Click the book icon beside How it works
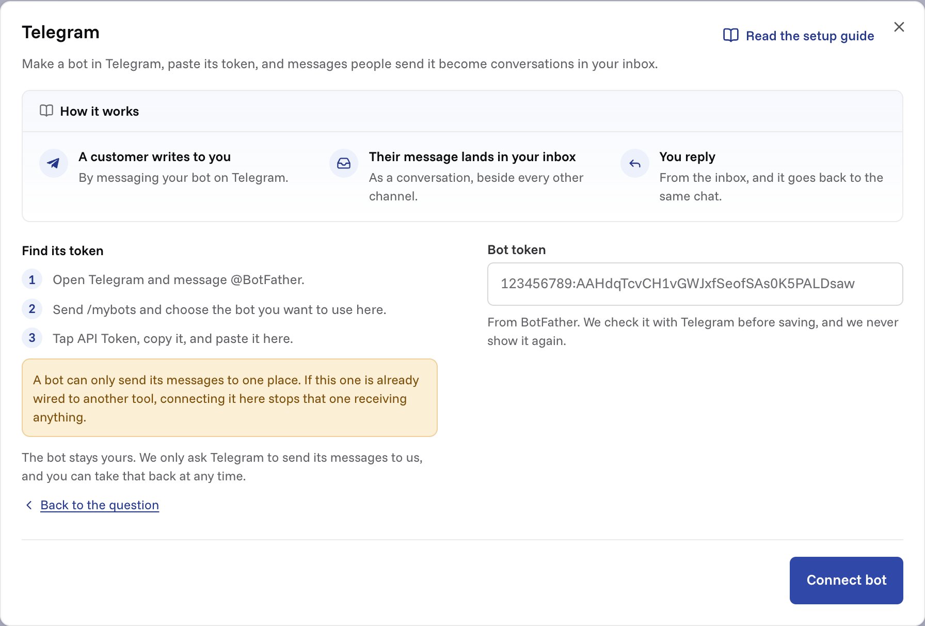The image size is (925, 626). [x=46, y=111]
